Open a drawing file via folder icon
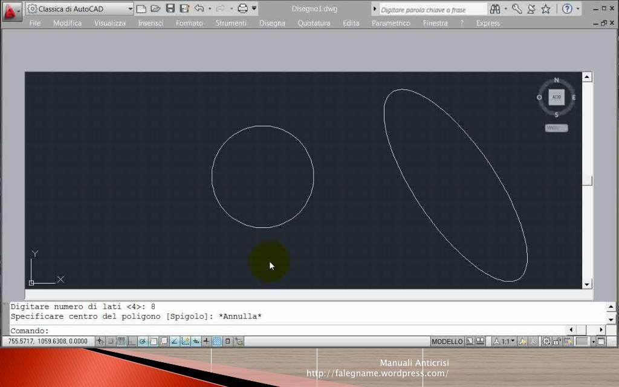 coord(155,8)
